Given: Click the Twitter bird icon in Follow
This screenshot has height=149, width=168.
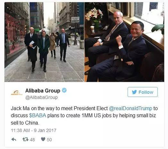Looking at the screenshot, I should point(134,92).
